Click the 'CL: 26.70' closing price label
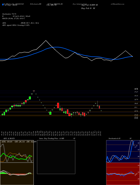140x185 pixels. point(52,5)
